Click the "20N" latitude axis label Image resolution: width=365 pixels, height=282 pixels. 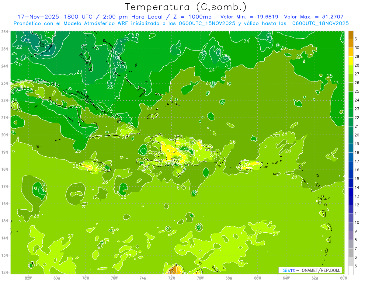(4, 135)
